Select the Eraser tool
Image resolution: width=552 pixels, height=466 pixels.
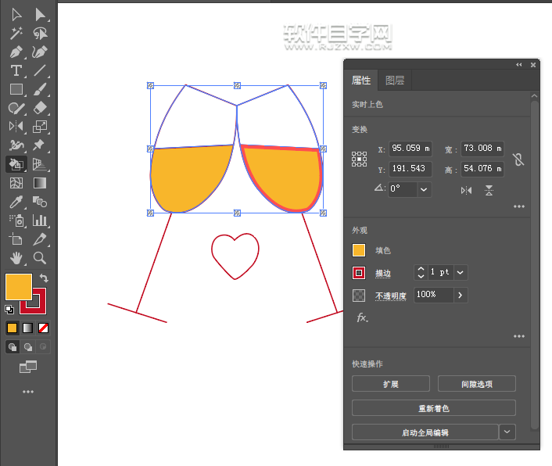click(40, 108)
